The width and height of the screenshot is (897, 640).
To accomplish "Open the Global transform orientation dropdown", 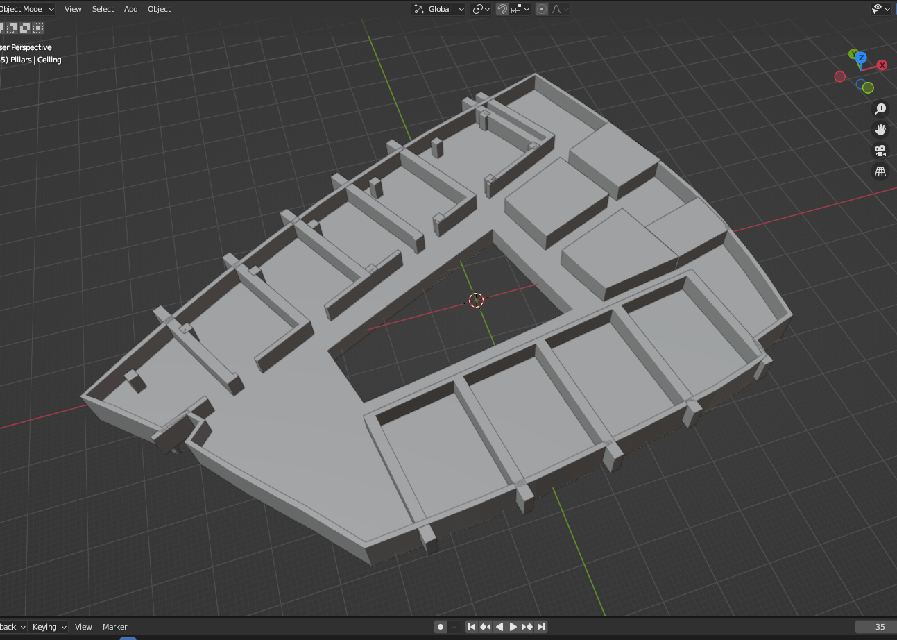I will pyautogui.click(x=438, y=9).
